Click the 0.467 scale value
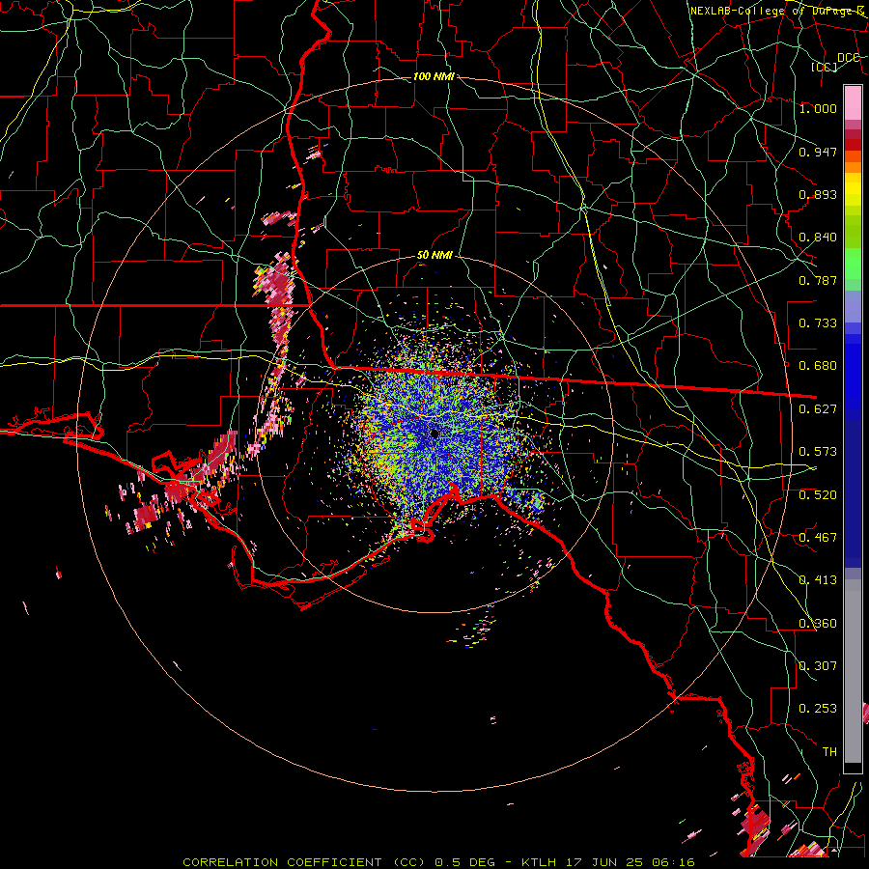The width and height of the screenshot is (869, 869). [818, 538]
